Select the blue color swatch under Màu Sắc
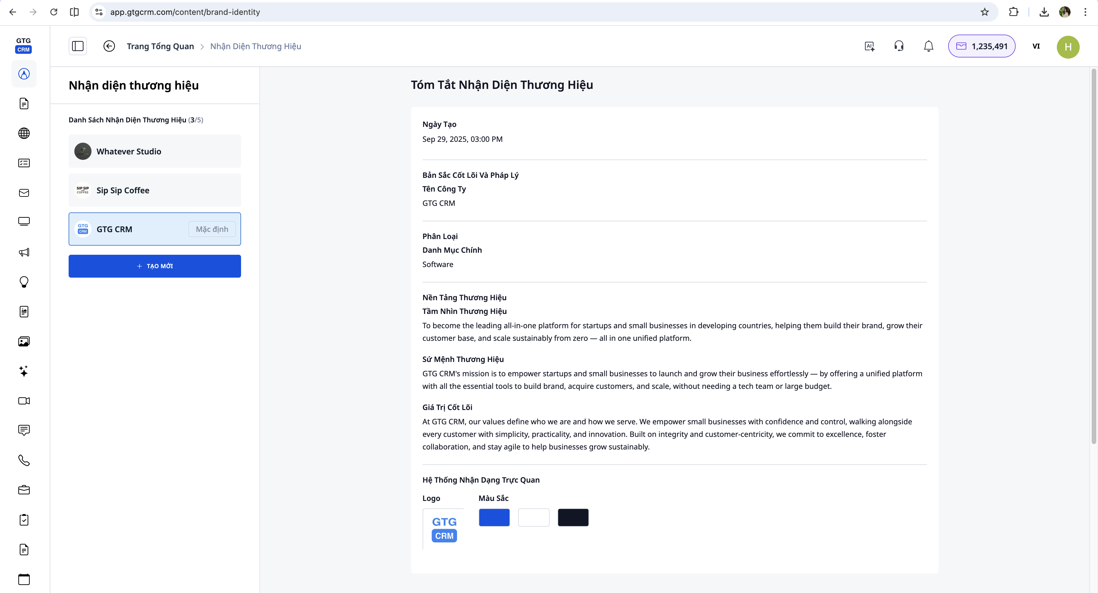1098x593 pixels. pos(494,517)
